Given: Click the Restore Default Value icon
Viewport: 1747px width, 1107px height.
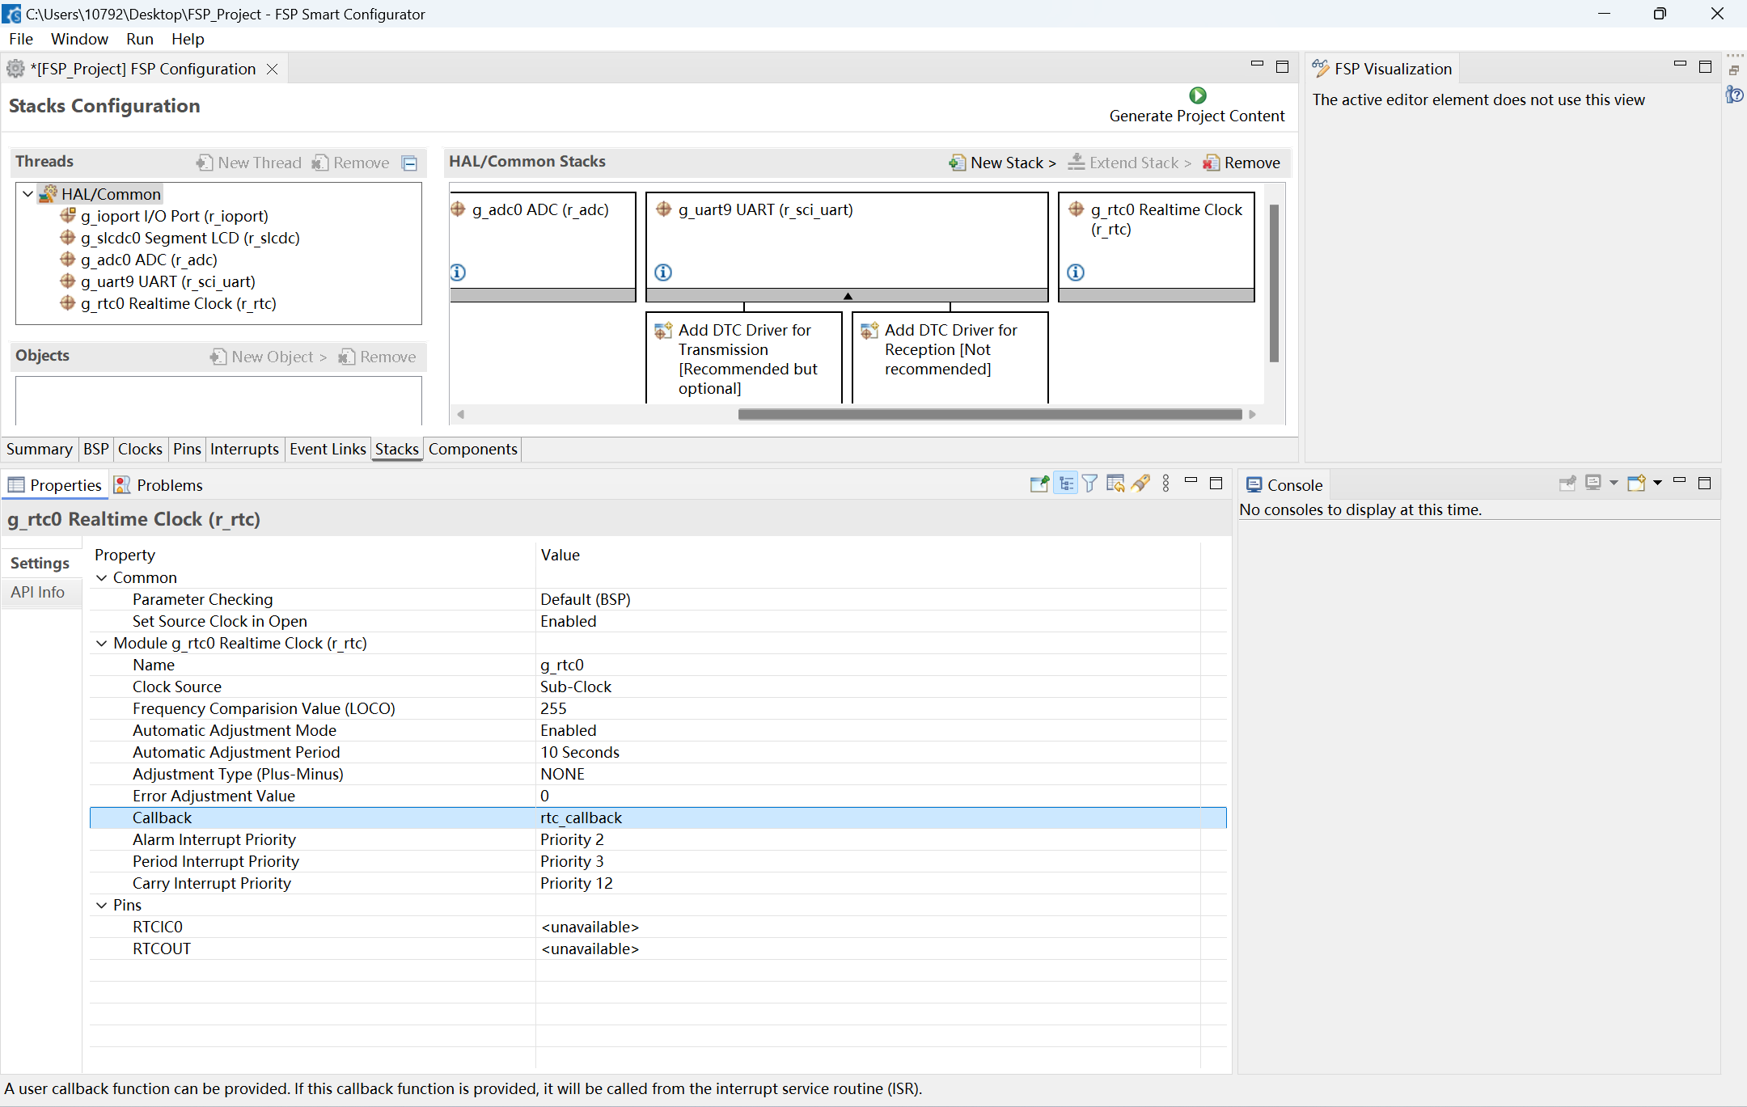Looking at the screenshot, I should pyautogui.click(x=1115, y=484).
